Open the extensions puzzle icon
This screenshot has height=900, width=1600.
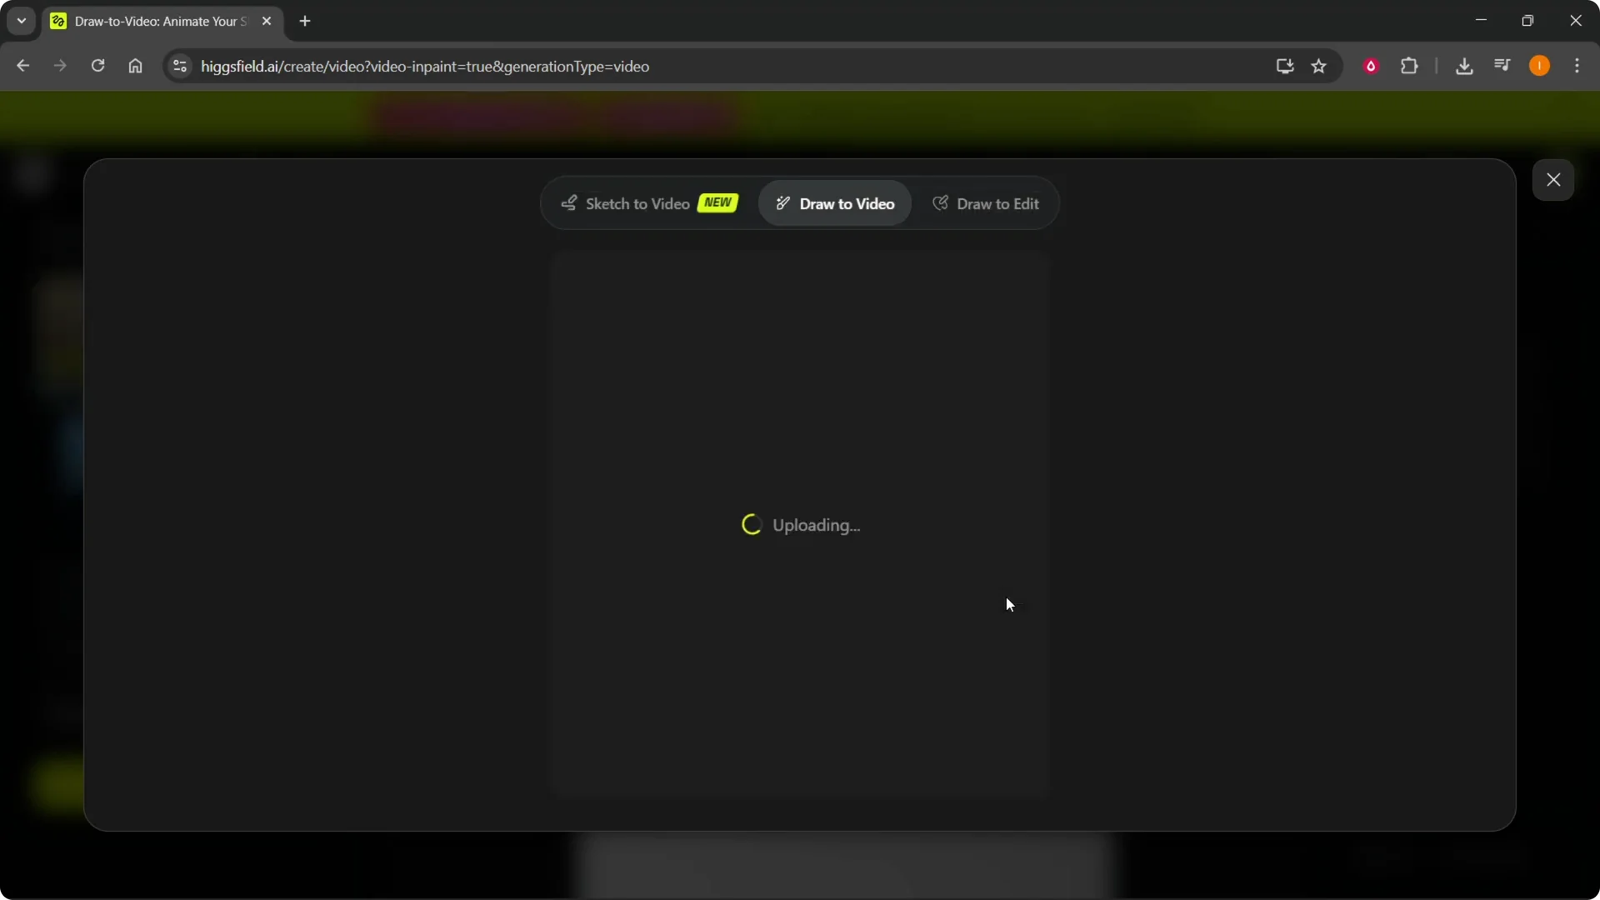pyautogui.click(x=1411, y=65)
